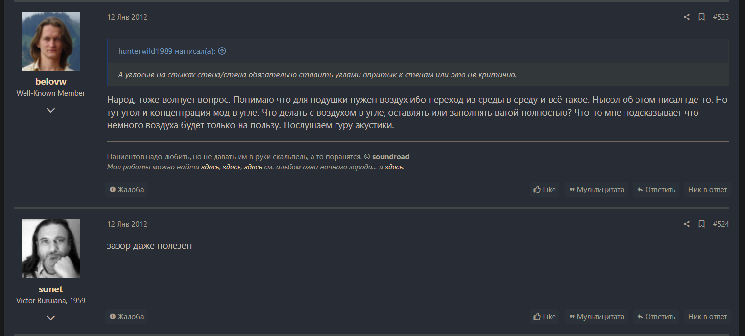Like sunet's post
Screen dimensions: 745x336
(x=545, y=317)
